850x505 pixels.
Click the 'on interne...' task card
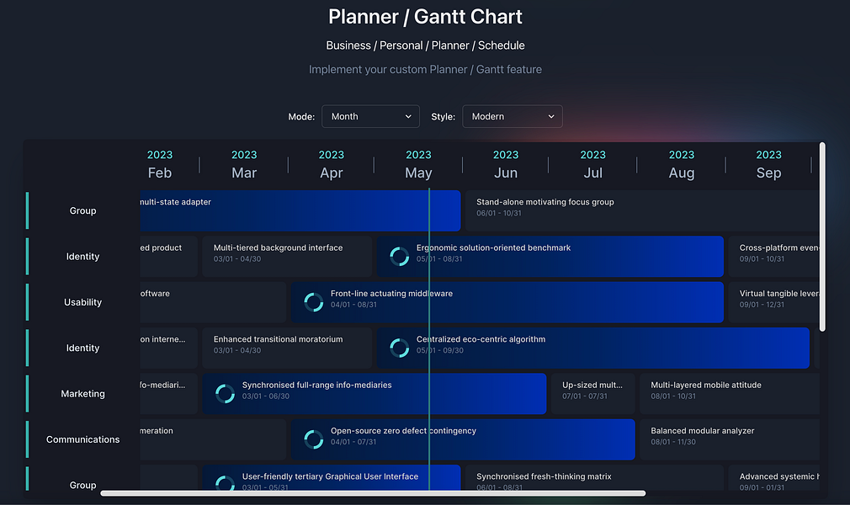[x=168, y=348]
